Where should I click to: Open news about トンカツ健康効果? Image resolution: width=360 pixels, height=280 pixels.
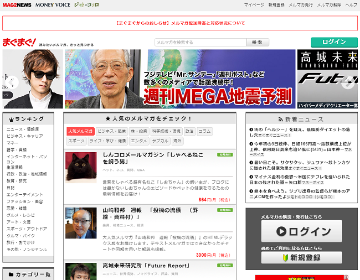[x=300, y=165]
